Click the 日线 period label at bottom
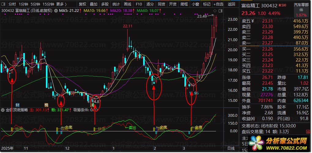 click(x=231, y=148)
